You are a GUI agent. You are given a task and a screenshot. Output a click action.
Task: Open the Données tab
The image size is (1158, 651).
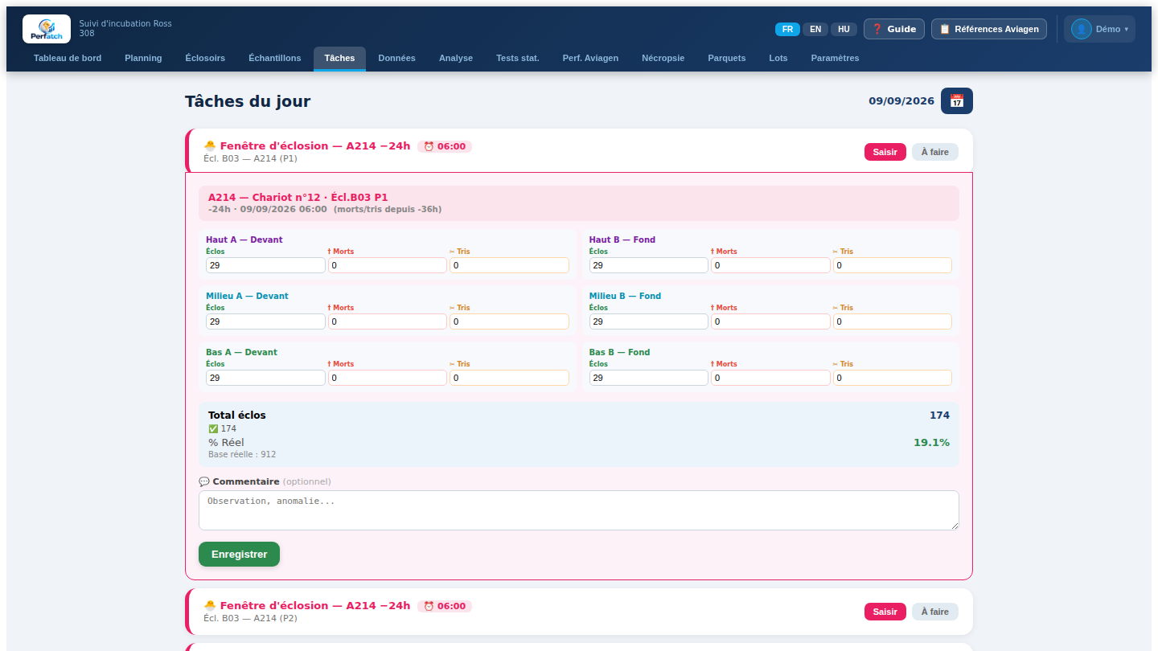(x=397, y=58)
